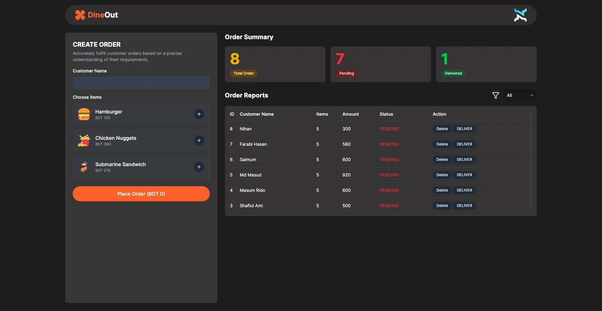602x311 pixels.
Task: Deliver Shafiul Ami's order
Action: [x=464, y=206]
